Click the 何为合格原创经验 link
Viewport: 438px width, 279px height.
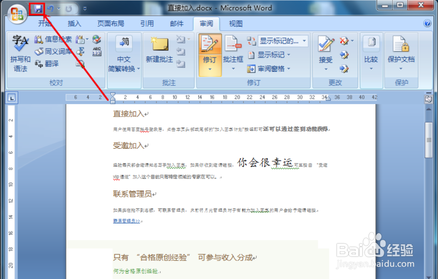[135, 271]
